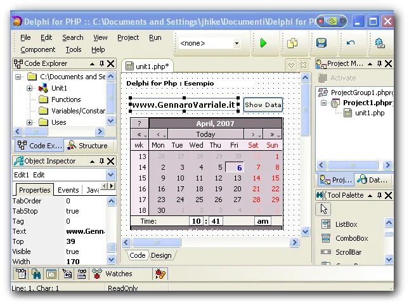Select April 15 in the calendar
The width and height of the screenshot is (409, 306).
[x=275, y=178]
